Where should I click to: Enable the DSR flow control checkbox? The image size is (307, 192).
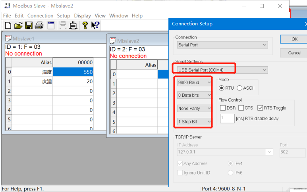coord(222,108)
